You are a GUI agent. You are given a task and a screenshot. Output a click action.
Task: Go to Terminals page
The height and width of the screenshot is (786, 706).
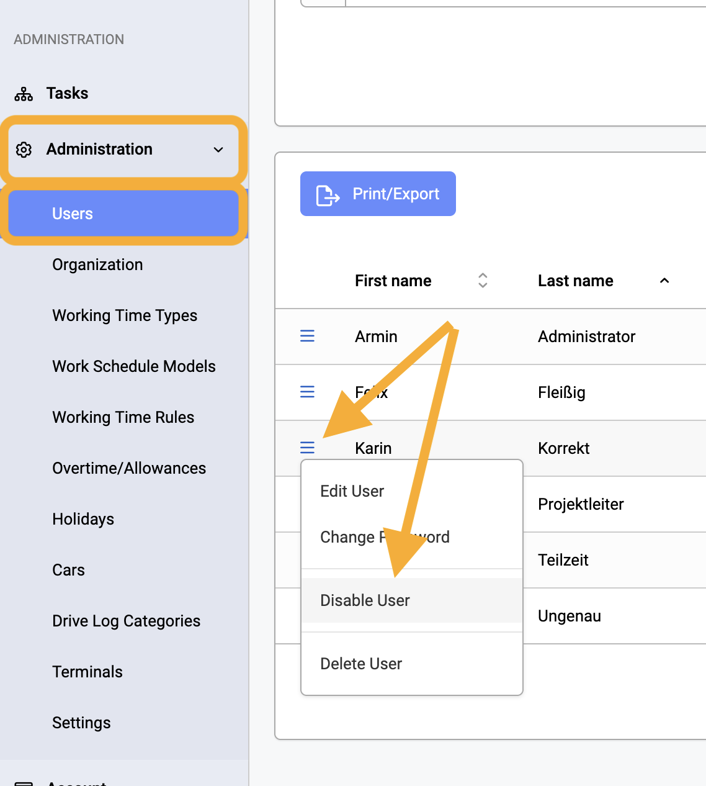click(87, 672)
